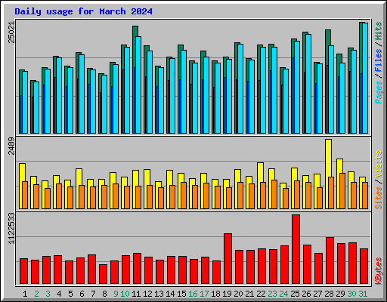Click the green weekend day label 23
Image resolution: width=387 pixels, height=302 pixels.
272,294
